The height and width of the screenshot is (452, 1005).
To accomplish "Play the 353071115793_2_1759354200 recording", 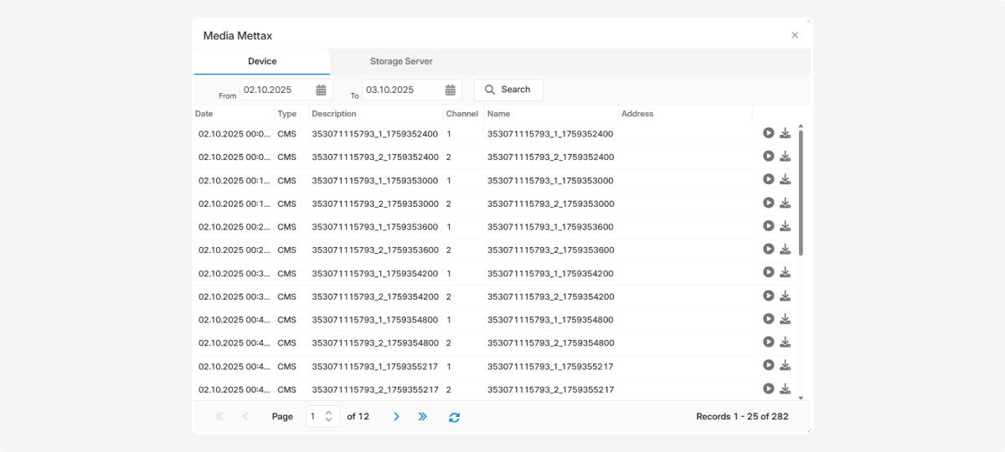I will pyautogui.click(x=768, y=296).
